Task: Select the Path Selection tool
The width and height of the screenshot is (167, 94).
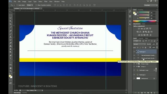Action: (10, 62)
